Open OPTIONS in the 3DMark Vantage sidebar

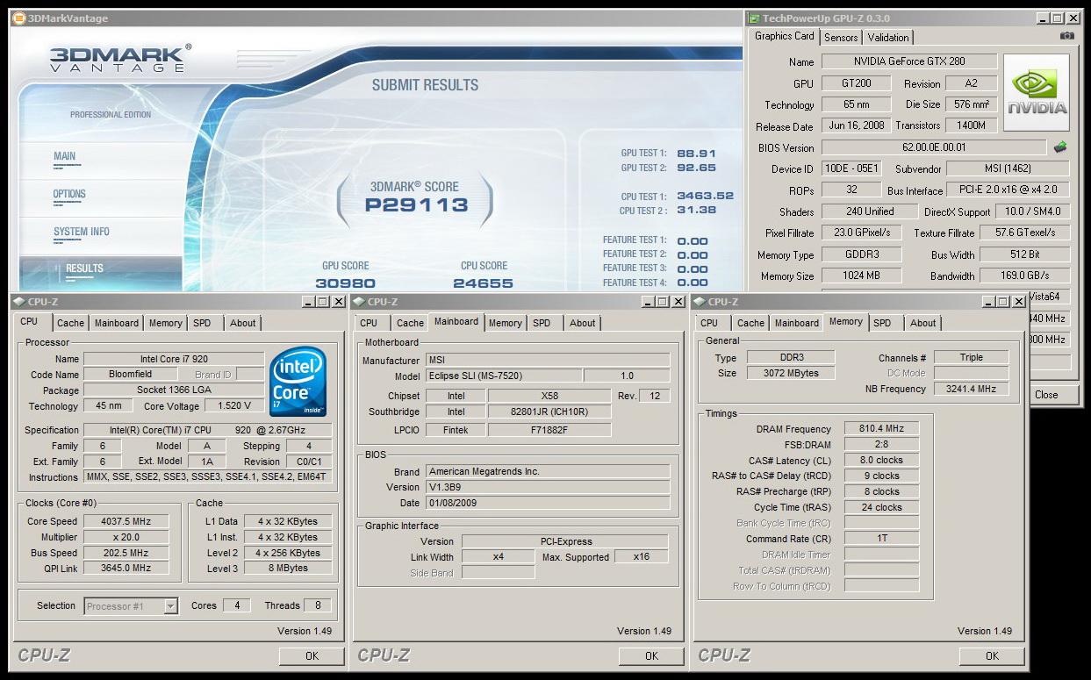69,194
